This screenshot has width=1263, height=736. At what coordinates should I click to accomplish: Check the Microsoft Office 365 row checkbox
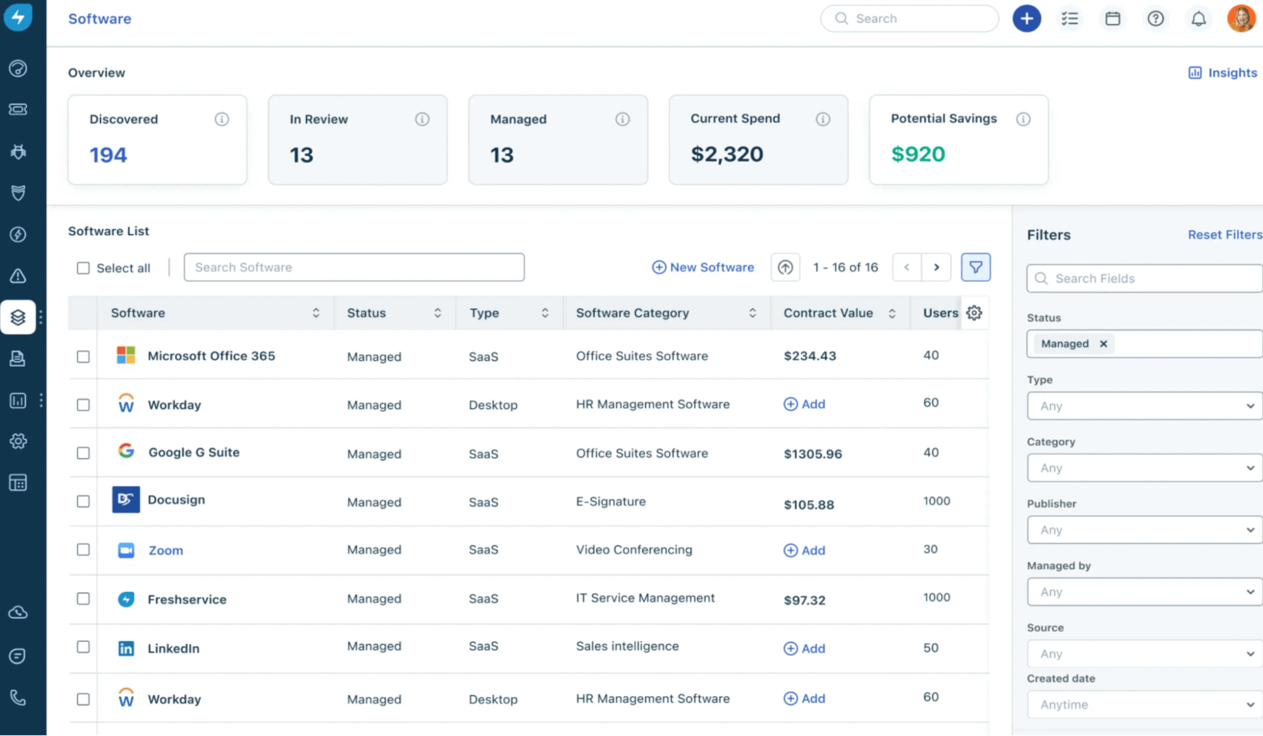tap(83, 356)
